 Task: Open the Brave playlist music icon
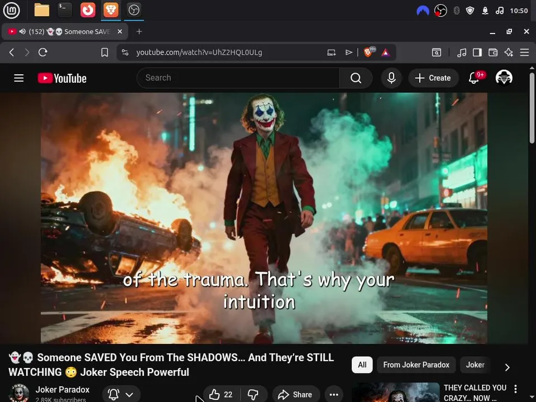click(x=462, y=52)
